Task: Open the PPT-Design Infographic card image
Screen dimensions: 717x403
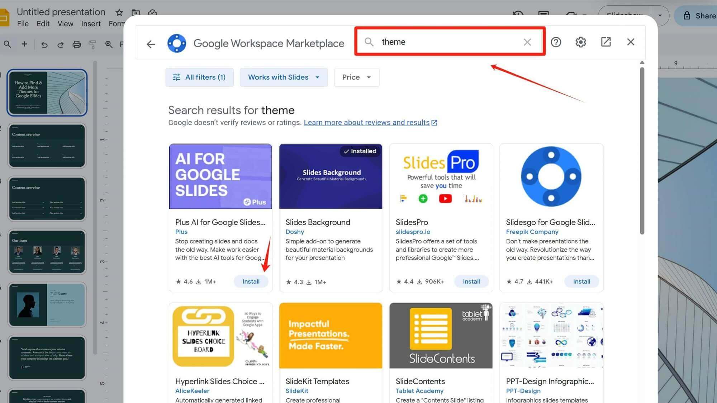Action: pyautogui.click(x=551, y=336)
